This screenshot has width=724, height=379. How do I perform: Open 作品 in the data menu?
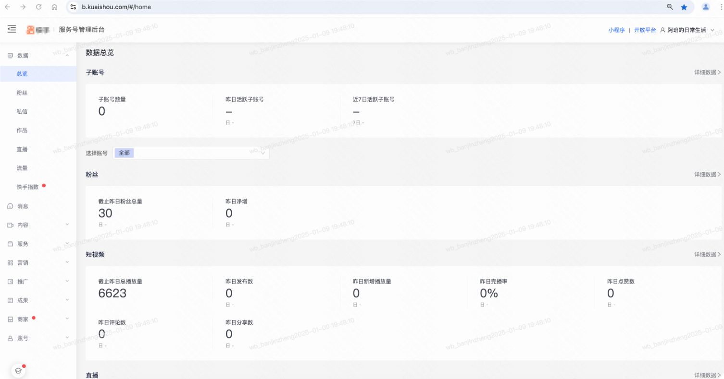(22, 130)
